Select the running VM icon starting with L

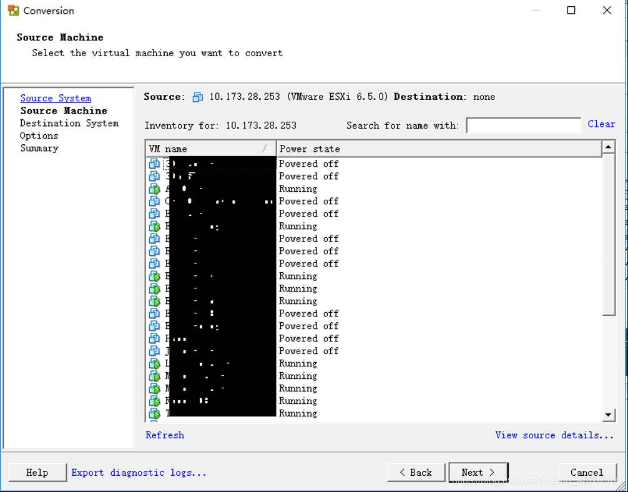[x=154, y=363]
